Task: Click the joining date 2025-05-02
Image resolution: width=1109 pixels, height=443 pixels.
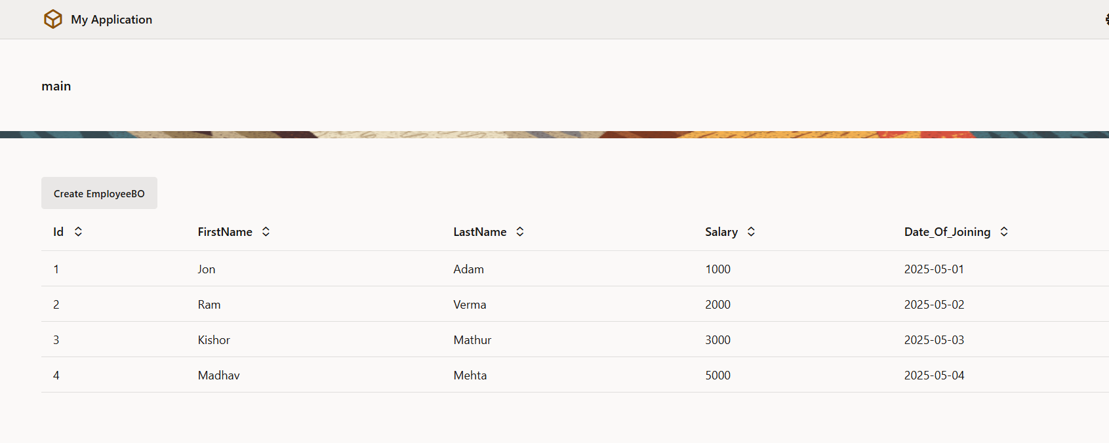Action: pyautogui.click(x=934, y=305)
